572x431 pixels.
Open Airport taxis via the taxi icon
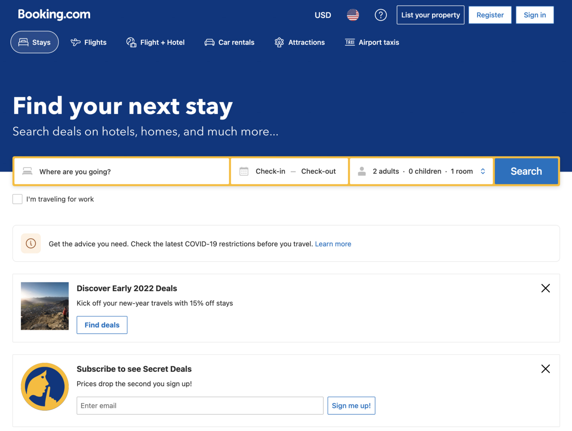pyautogui.click(x=350, y=42)
